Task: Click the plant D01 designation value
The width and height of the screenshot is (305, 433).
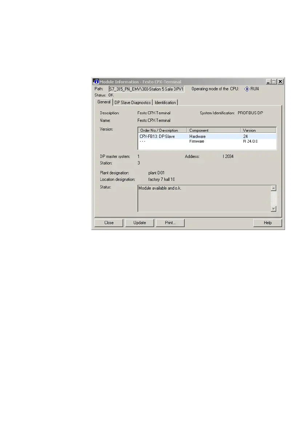Action: click(156, 173)
